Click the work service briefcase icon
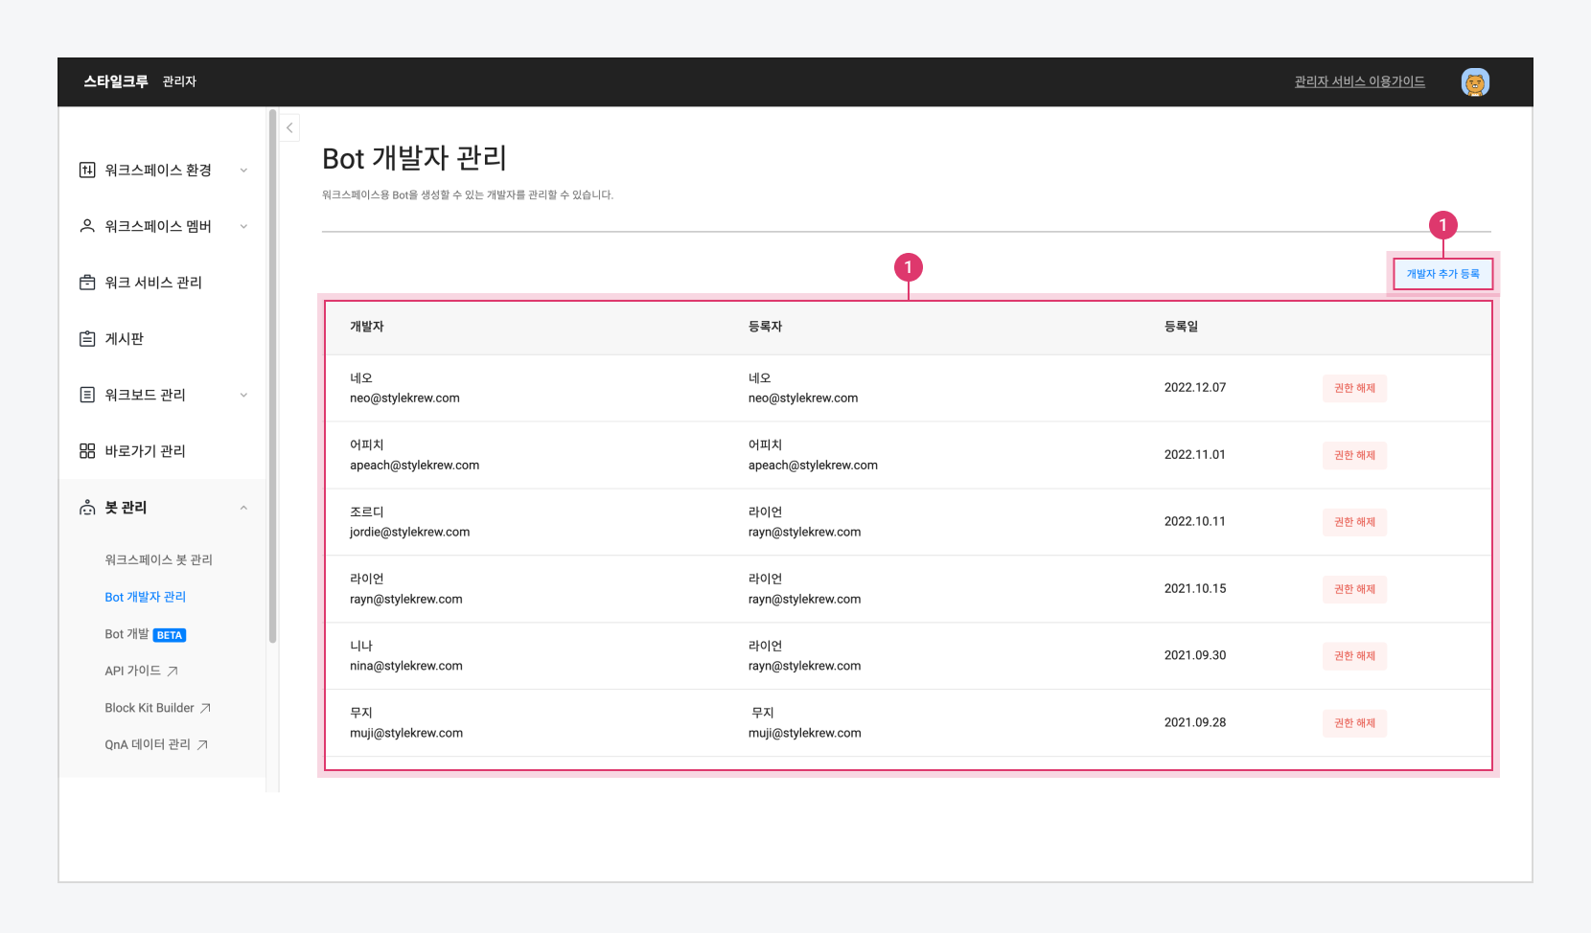The image size is (1591, 933). (87, 283)
